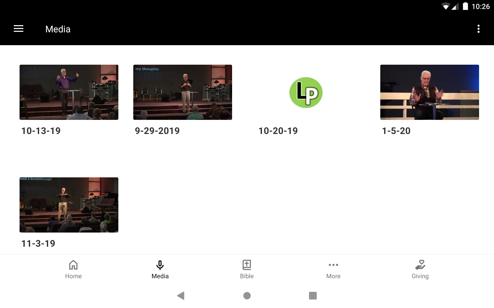Open the 10-13-19 sermon video
494x308 pixels.
[69, 92]
